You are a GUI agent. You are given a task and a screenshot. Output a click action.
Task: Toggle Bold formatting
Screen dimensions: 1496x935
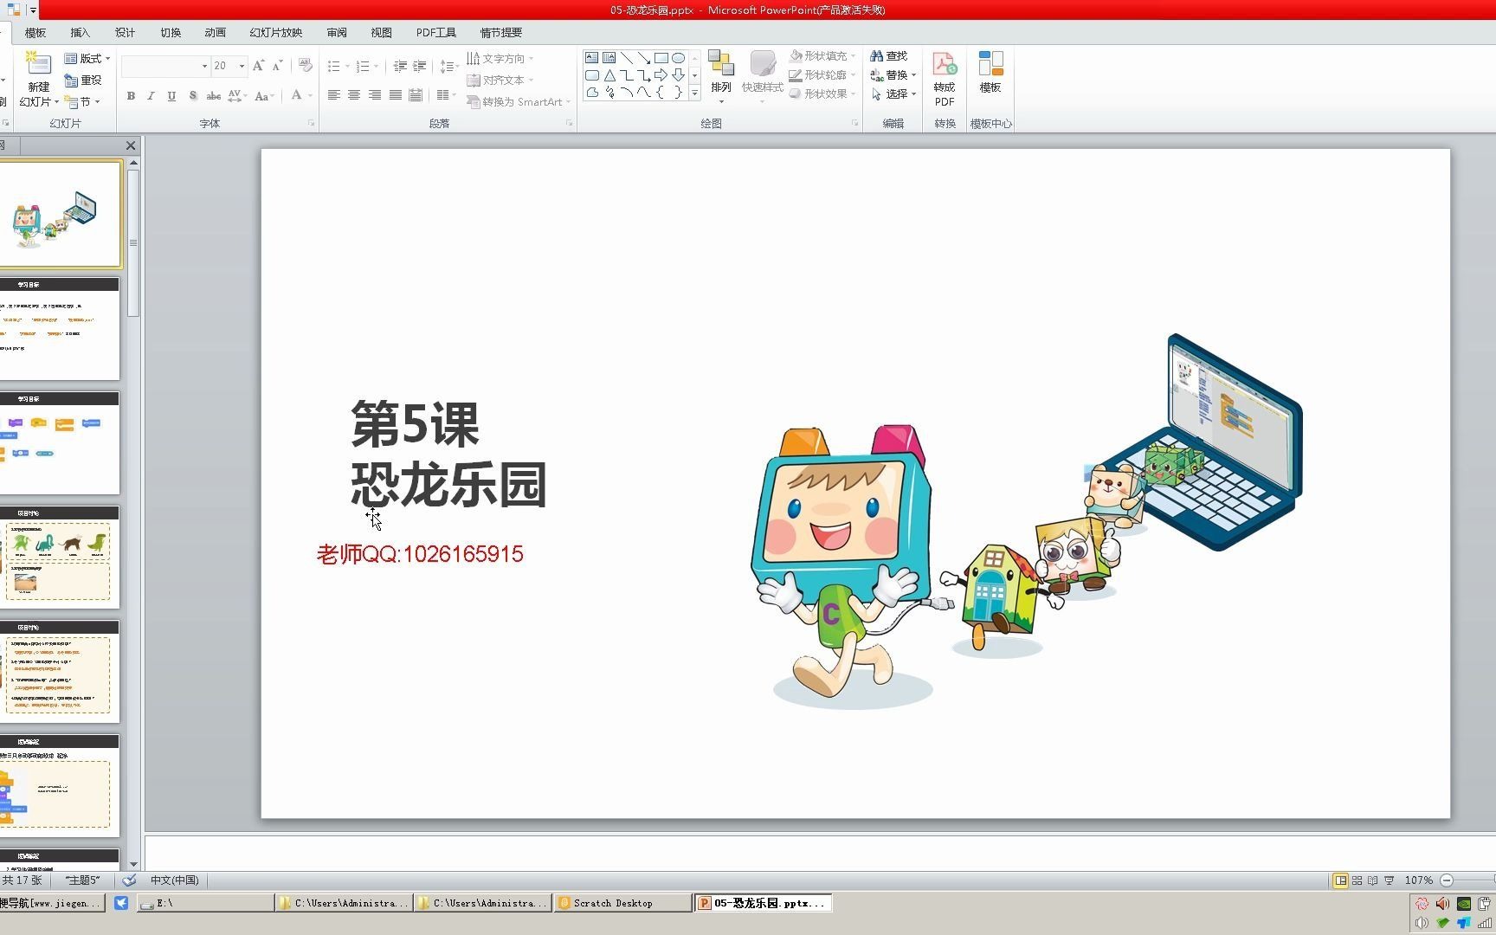click(131, 96)
